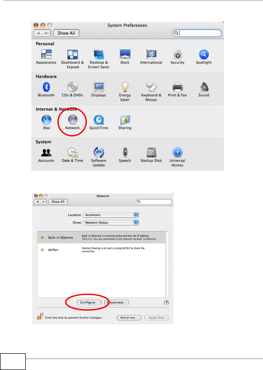
Task: Click the Disconnect... button
Action: [117, 303]
